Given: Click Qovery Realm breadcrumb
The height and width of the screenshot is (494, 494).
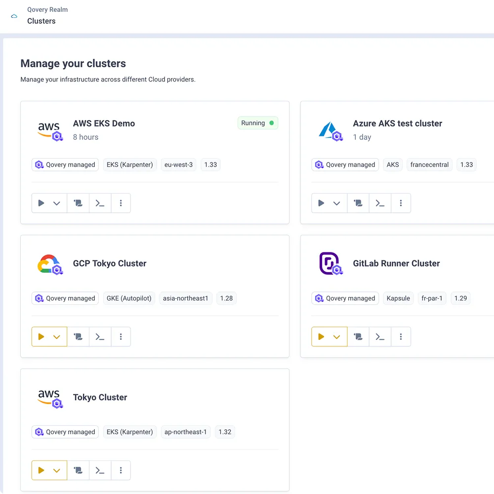Looking at the screenshot, I should [x=47, y=9].
